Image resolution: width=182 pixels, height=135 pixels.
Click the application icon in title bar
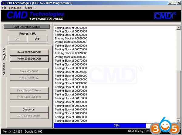click(3, 3)
